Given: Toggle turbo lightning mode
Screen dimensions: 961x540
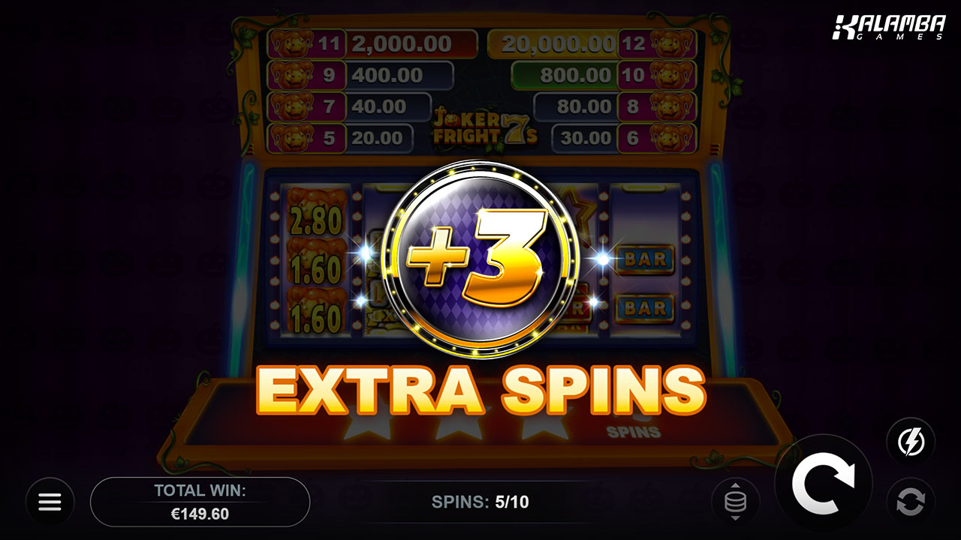Looking at the screenshot, I should coord(911,442).
